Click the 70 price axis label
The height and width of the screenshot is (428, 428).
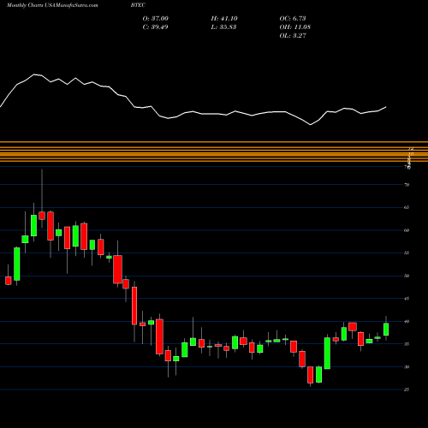click(407, 185)
